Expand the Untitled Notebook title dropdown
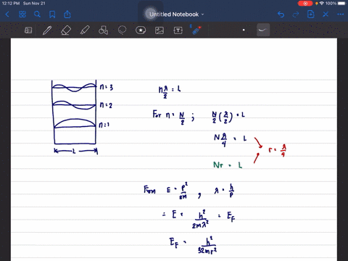Screen dimensions: 348x261 pos(202,14)
